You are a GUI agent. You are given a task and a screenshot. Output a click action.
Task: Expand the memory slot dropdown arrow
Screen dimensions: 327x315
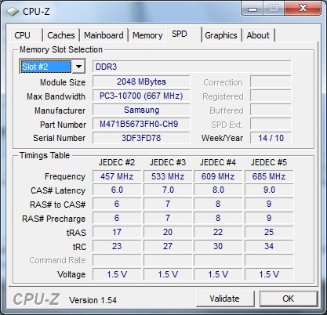click(78, 67)
